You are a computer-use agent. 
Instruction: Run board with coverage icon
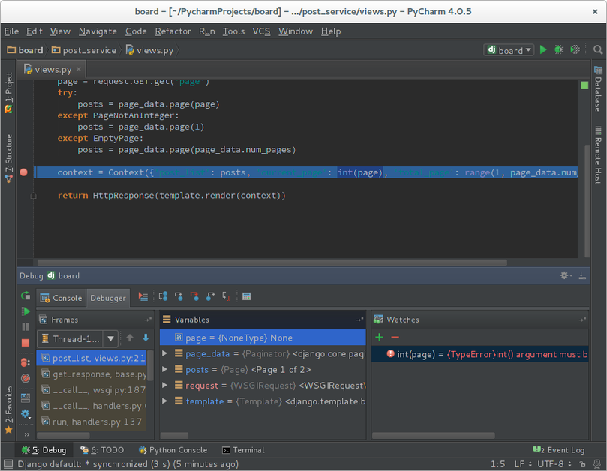[x=575, y=50]
